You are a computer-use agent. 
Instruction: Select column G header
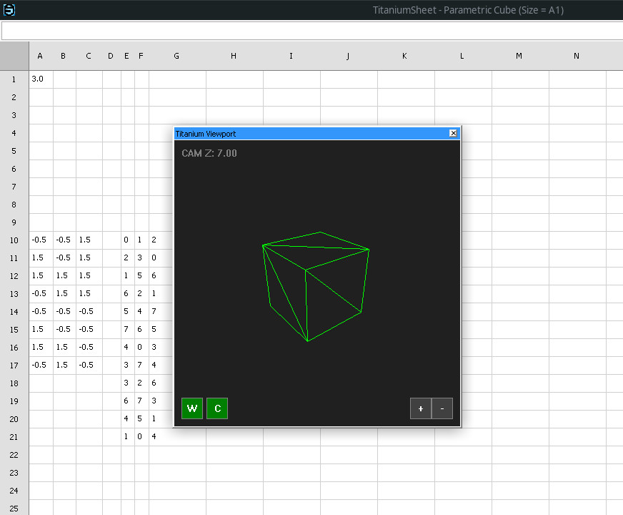tap(176, 56)
